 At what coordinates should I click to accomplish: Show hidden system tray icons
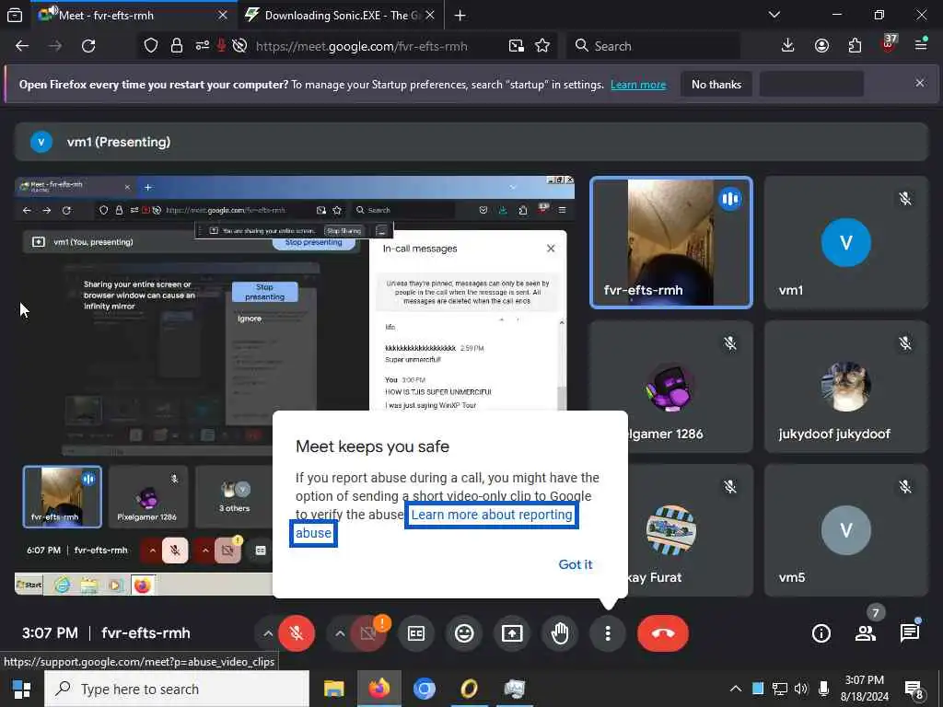736,689
